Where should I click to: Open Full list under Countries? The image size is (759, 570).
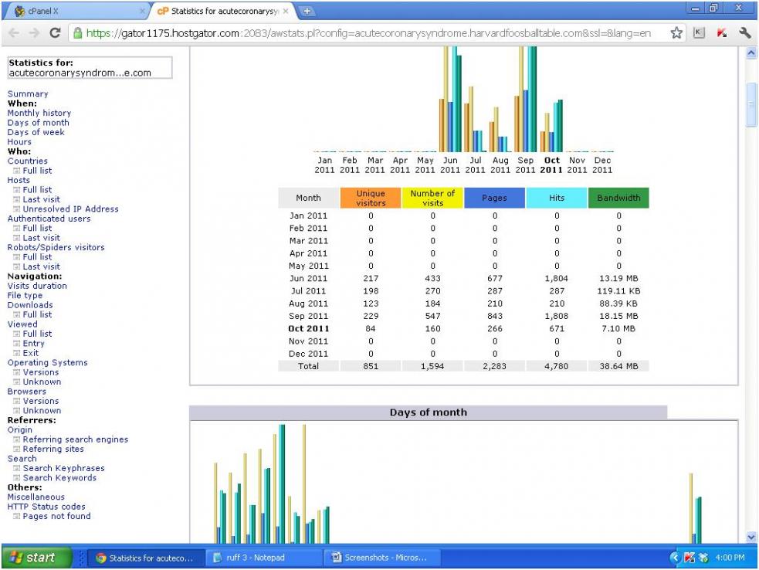point(37,171)
